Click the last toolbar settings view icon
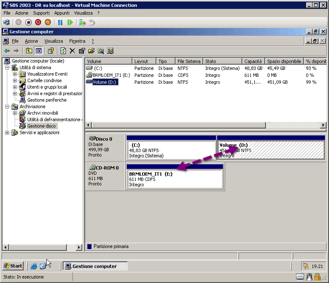 (110, 51)
